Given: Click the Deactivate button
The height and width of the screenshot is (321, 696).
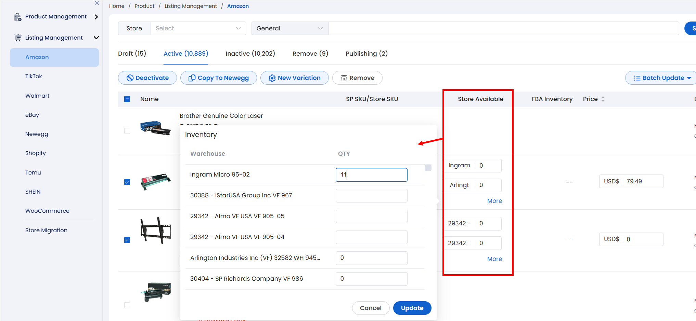Looking at the screenshot, I should (147, 78).
